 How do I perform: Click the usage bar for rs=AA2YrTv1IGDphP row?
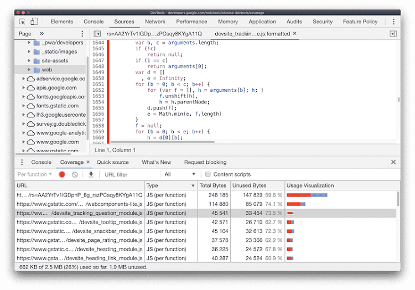click(x=307, y=195)
